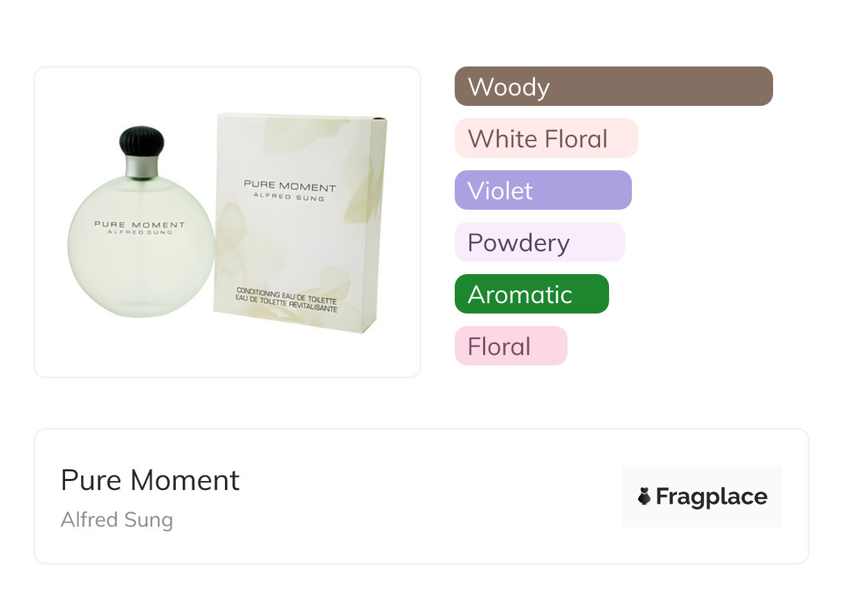Select the round Pure Moment perfume bottle
The height and width of the screenshot is (598, 843).
pos(140,249)
